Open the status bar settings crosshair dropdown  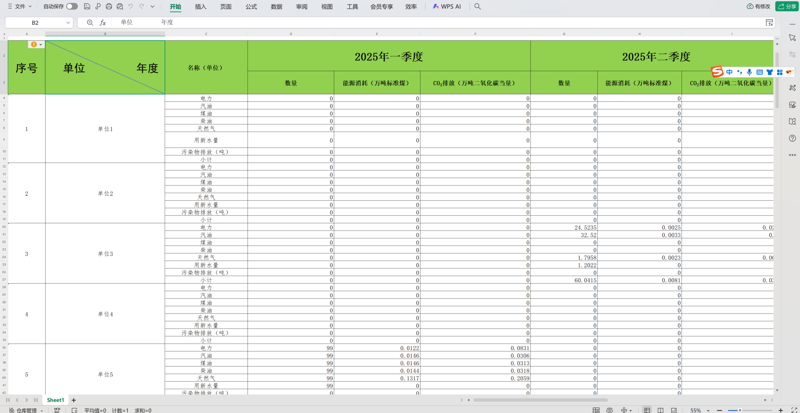626,410
